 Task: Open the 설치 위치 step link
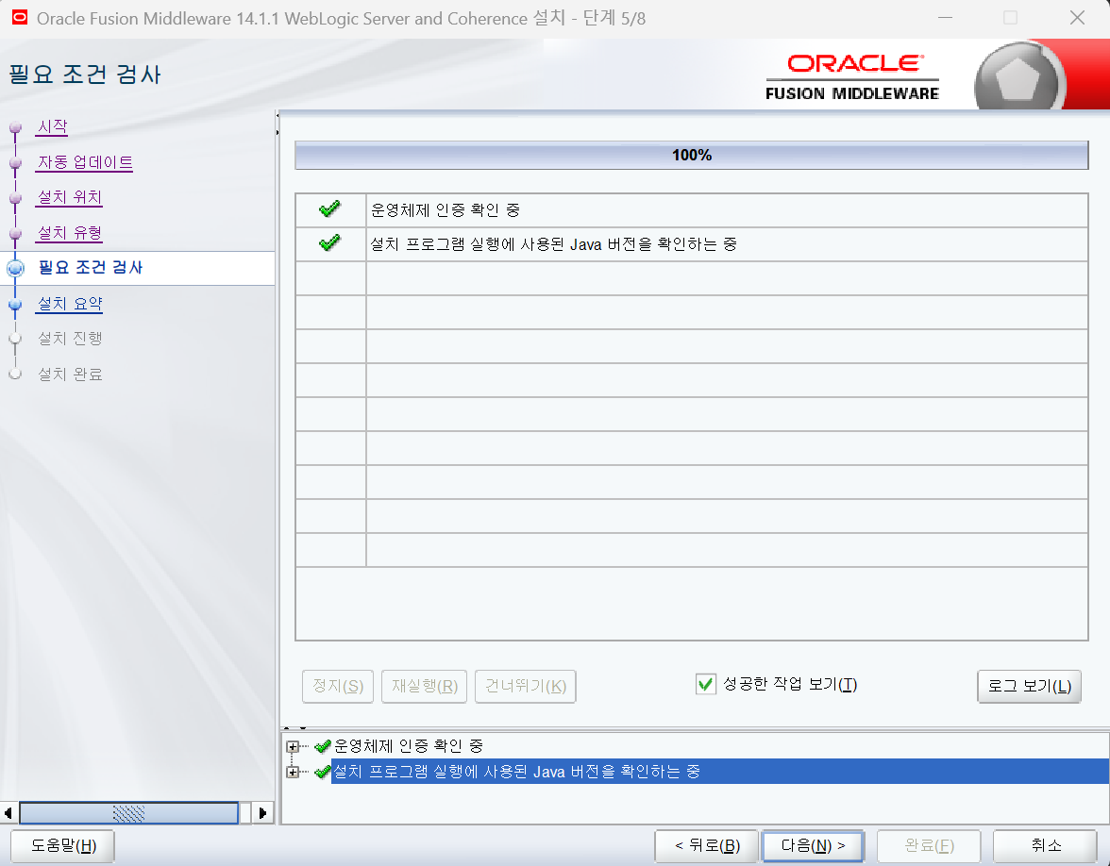pos(70,197)
